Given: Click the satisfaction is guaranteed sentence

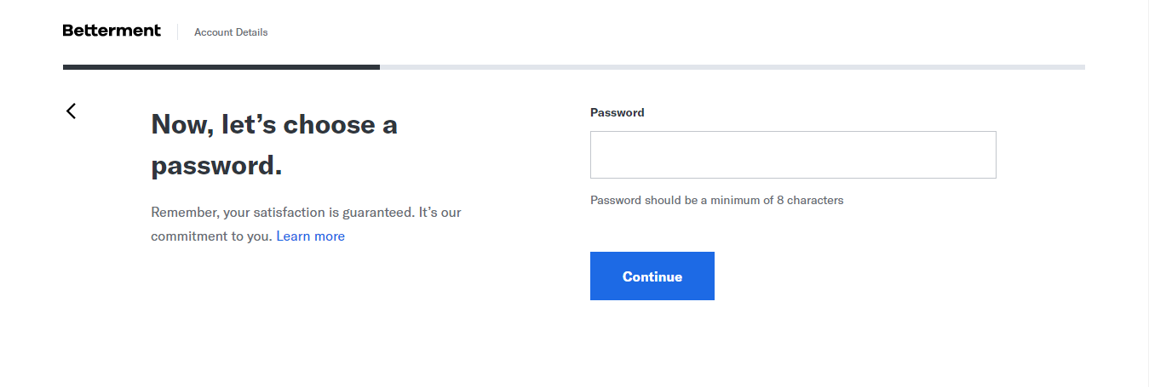Looking at the screenshot, I should click(x=307, y=212).
